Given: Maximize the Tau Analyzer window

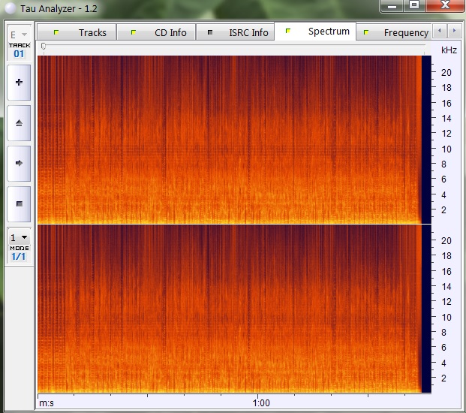Looking at the screenshot, I should tap(413, 6).
